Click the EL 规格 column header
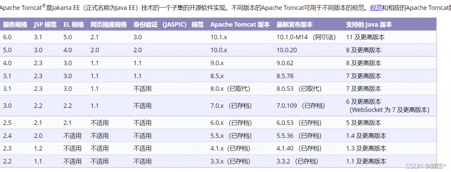Viewport: 451px width, 172px height. [74, 25]
